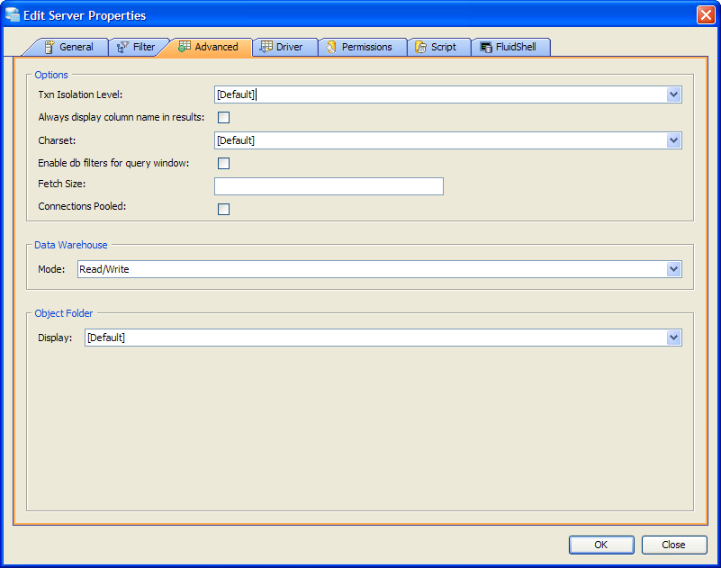Expand the Data Warehouse Mode dropdown arrow

[x=673, y=269]
